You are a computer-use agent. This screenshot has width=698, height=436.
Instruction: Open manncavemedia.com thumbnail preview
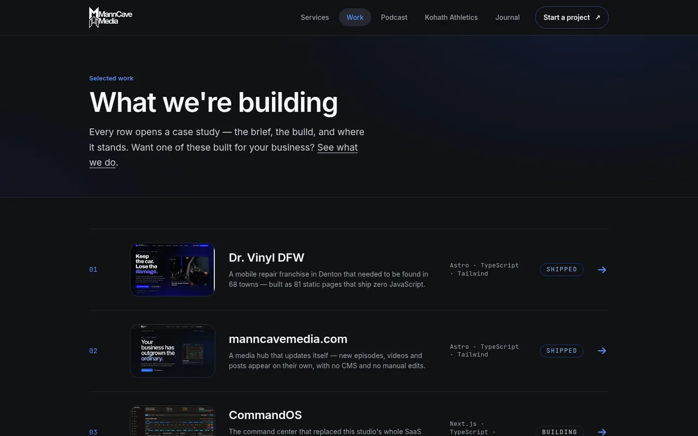(172, 351)
